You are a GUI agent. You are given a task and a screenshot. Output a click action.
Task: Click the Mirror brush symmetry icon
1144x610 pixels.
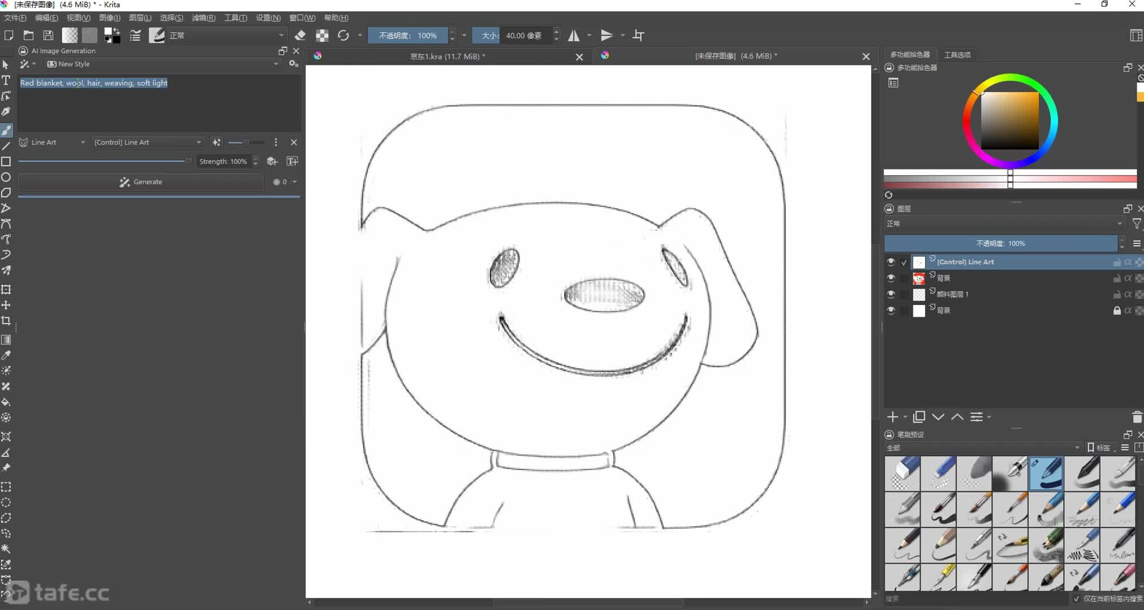(x=577, y=35)
